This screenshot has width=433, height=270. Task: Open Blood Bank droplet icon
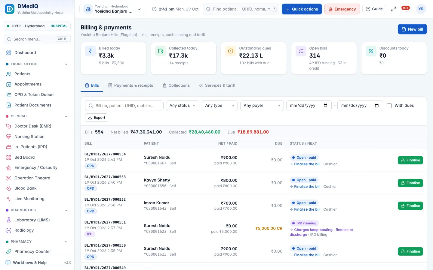point(9,188)
